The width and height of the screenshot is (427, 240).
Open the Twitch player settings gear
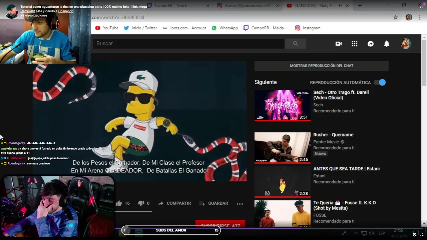(415, 234)
